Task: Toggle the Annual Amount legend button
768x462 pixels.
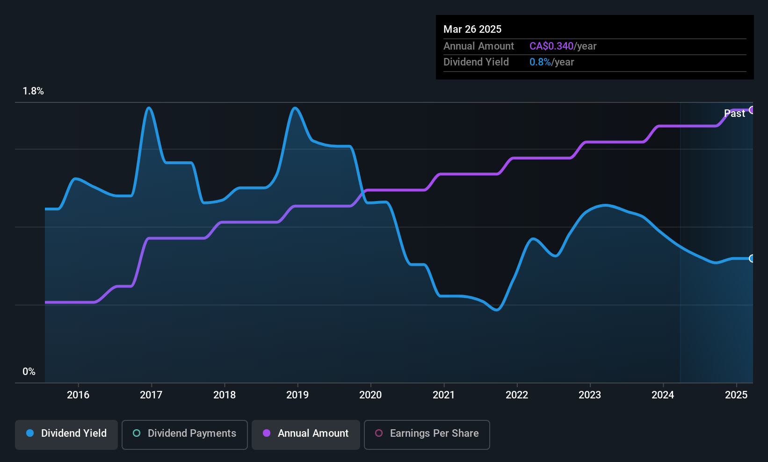Action: [x=306, y=434]
